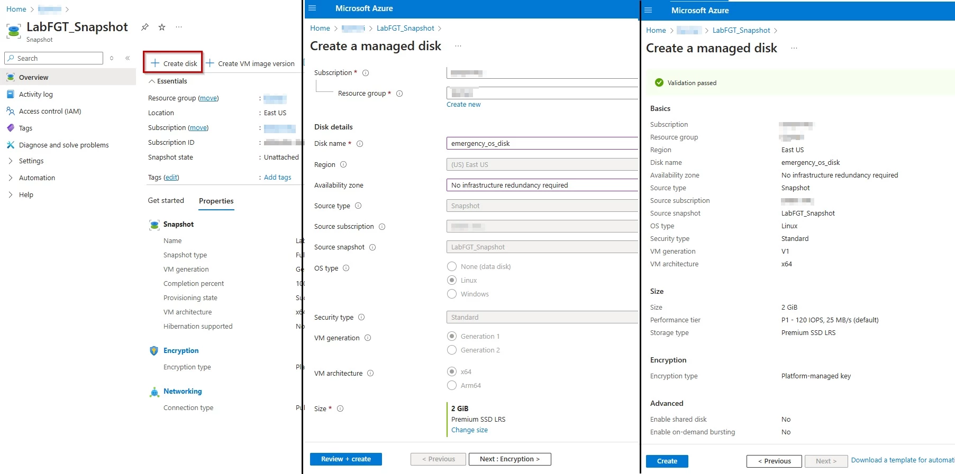Click the move link for Resource group
955x474 pixels.
tap(208, 98)
